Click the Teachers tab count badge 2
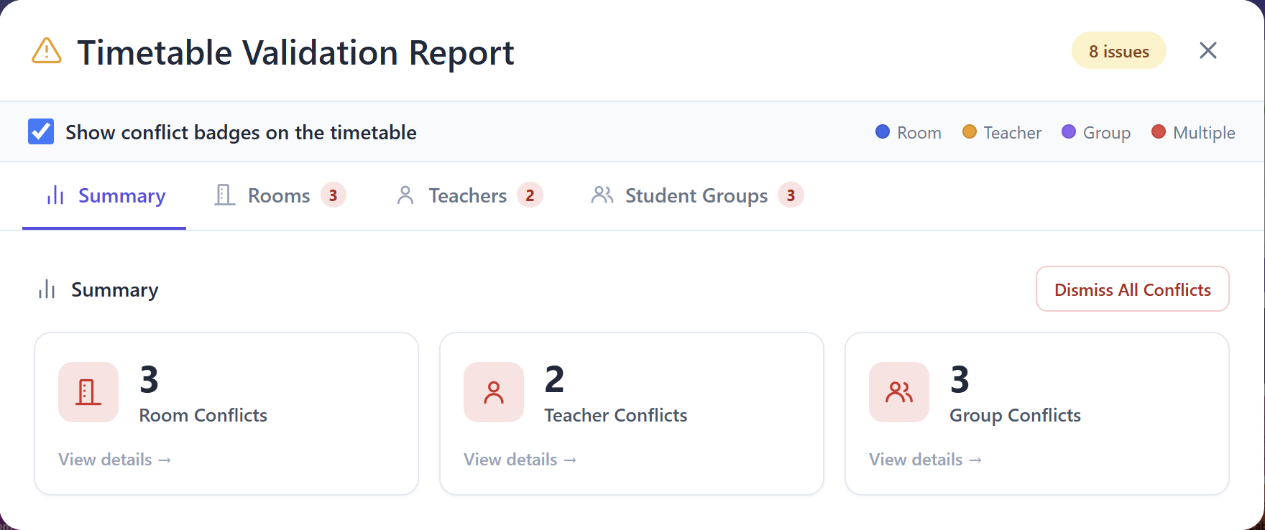 point(530,195)
